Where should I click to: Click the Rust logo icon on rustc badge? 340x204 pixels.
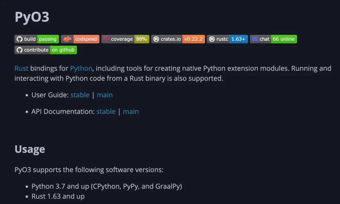click(x=212, y=39)
